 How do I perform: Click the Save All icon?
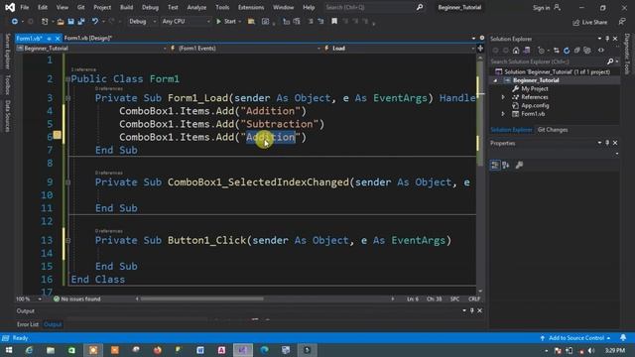coord(81,22)
